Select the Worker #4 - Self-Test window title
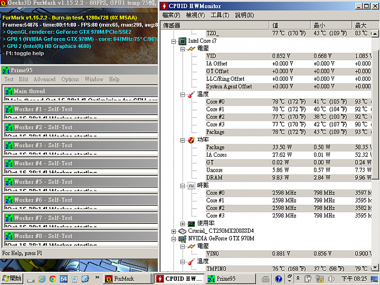This screenshot has height=285, width=380. (43, 163)
